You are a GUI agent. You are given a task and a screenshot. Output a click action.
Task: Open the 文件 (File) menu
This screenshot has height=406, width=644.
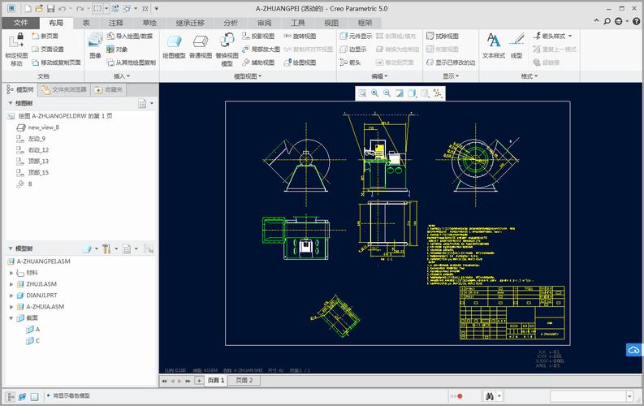[20, 23]
